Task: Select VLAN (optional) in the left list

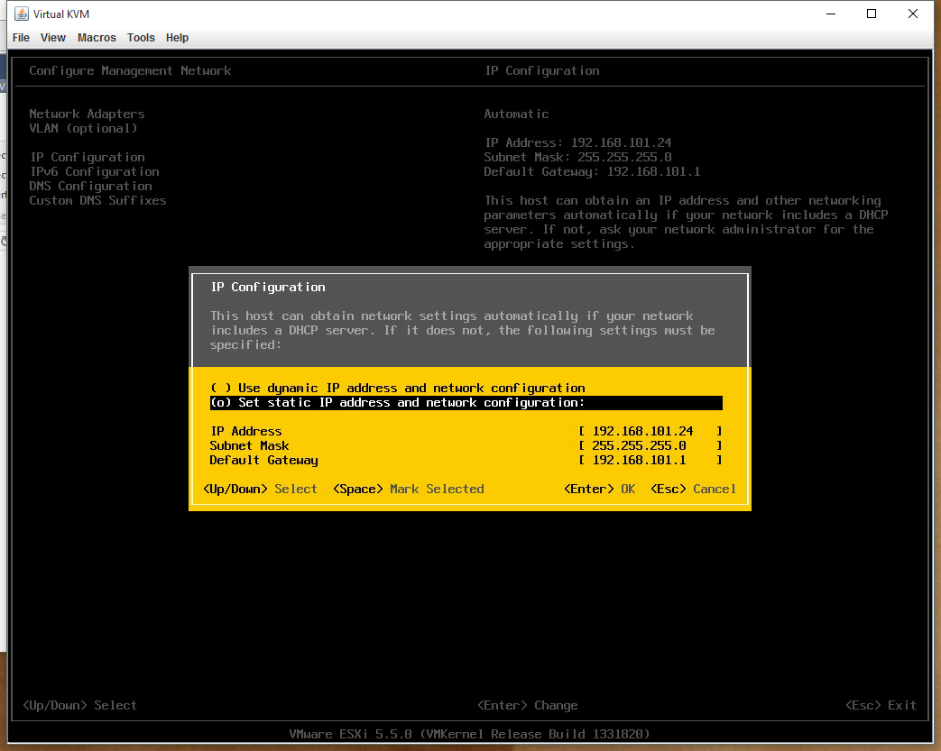Action: [x=83, y=128]
